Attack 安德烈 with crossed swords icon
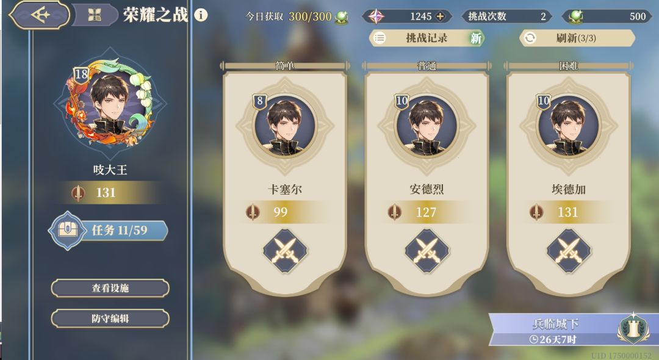 (x=427, y=251)
